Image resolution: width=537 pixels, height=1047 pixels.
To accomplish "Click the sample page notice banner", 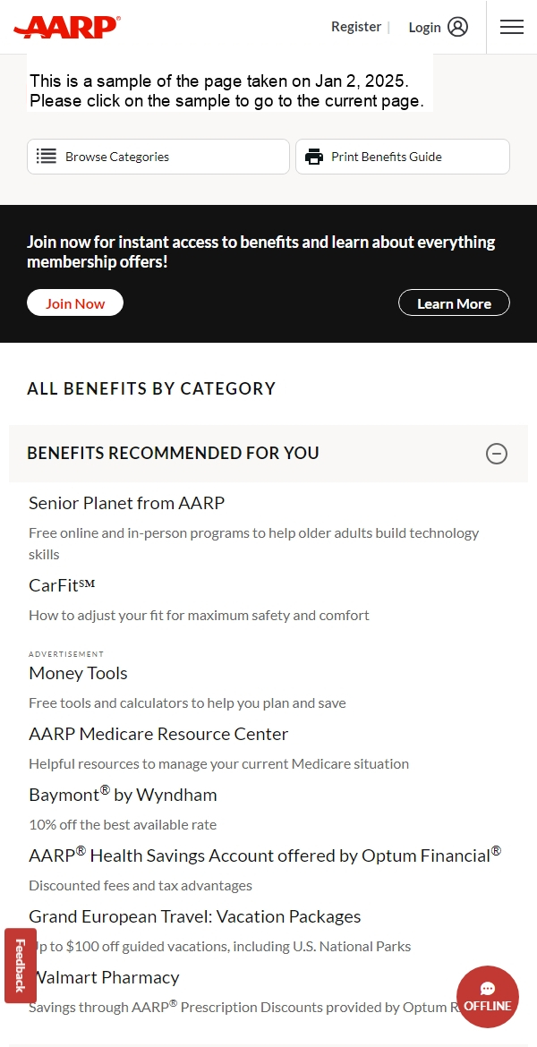I will point(230,90).
